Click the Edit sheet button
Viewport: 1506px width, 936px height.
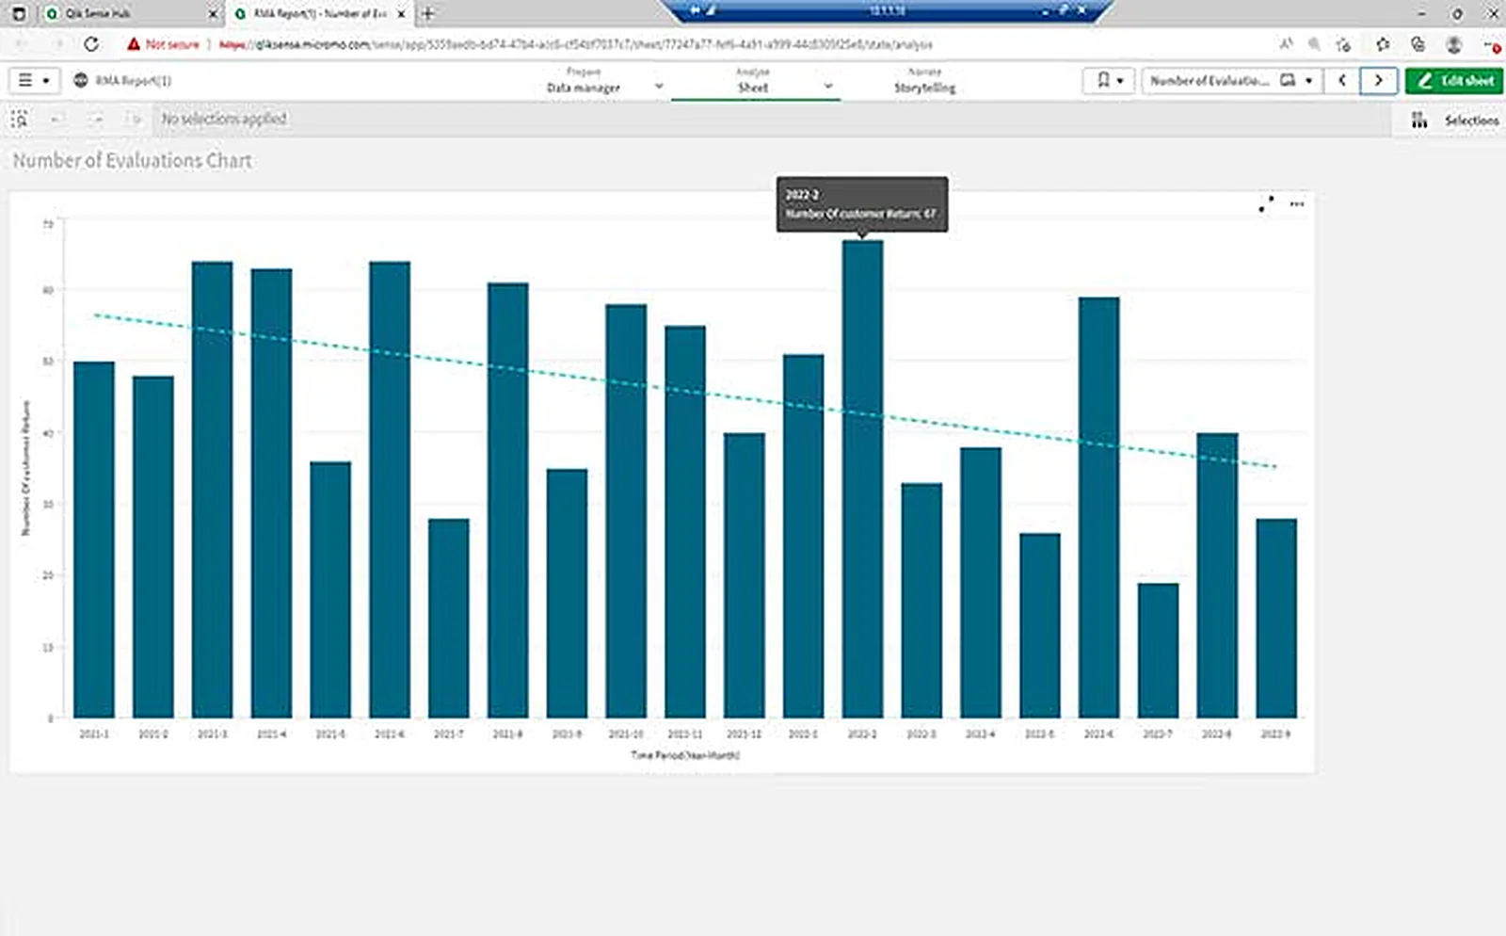point(1454,81)
